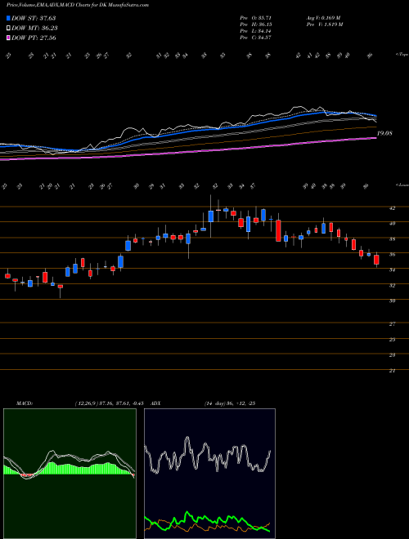Click the 25 price axis label

392,340
